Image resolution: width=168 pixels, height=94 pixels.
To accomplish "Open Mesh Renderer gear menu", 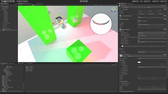I will coord(166,30).
